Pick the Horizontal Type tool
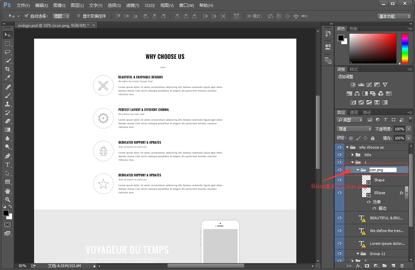Viewport: 415px width, 270px height. 7,165
